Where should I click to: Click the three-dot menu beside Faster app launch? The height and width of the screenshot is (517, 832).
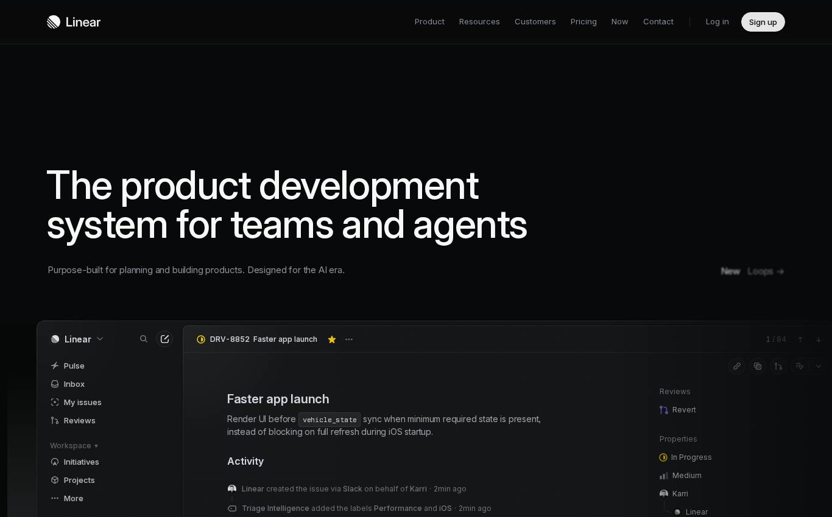[x=349, y=339]
